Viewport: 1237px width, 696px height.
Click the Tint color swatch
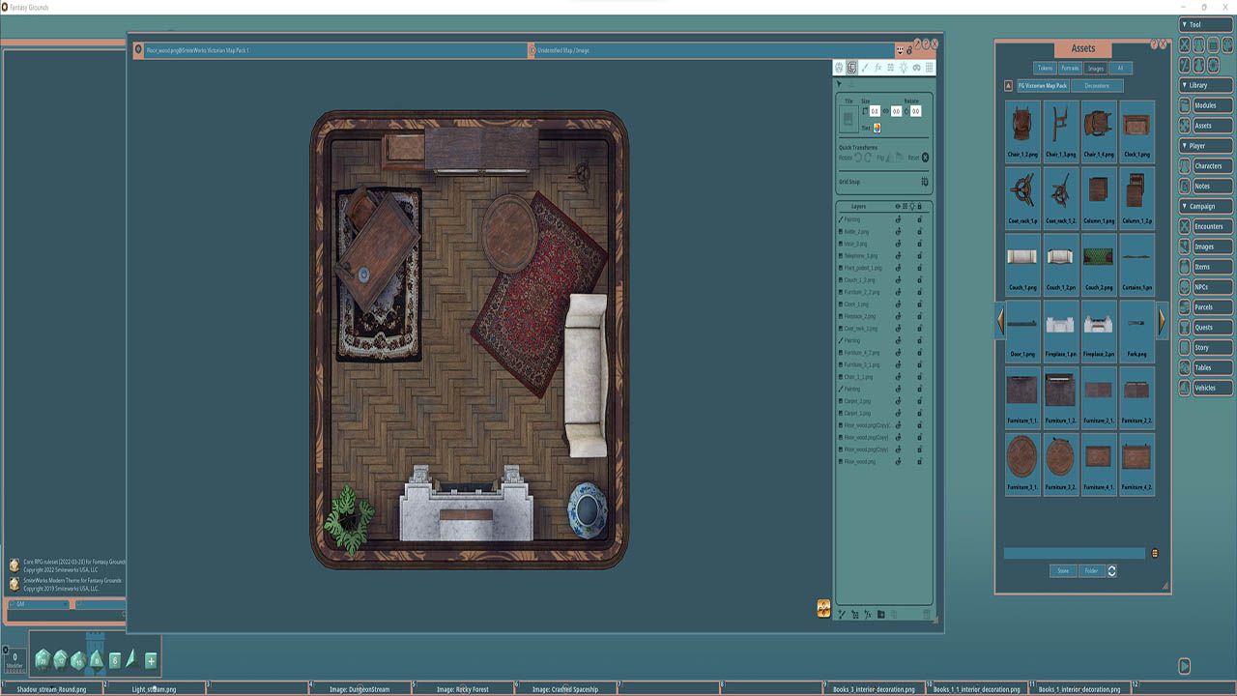coord(877,128)
